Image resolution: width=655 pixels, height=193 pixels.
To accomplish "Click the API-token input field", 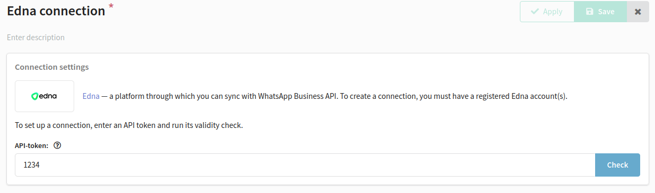I will click(x=305, y=165).
